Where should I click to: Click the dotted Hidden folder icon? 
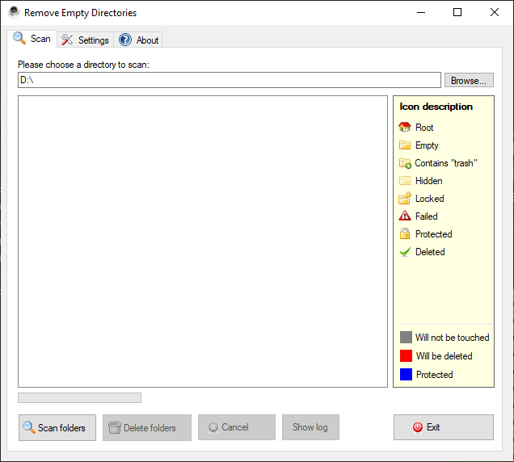coord(405,181)
